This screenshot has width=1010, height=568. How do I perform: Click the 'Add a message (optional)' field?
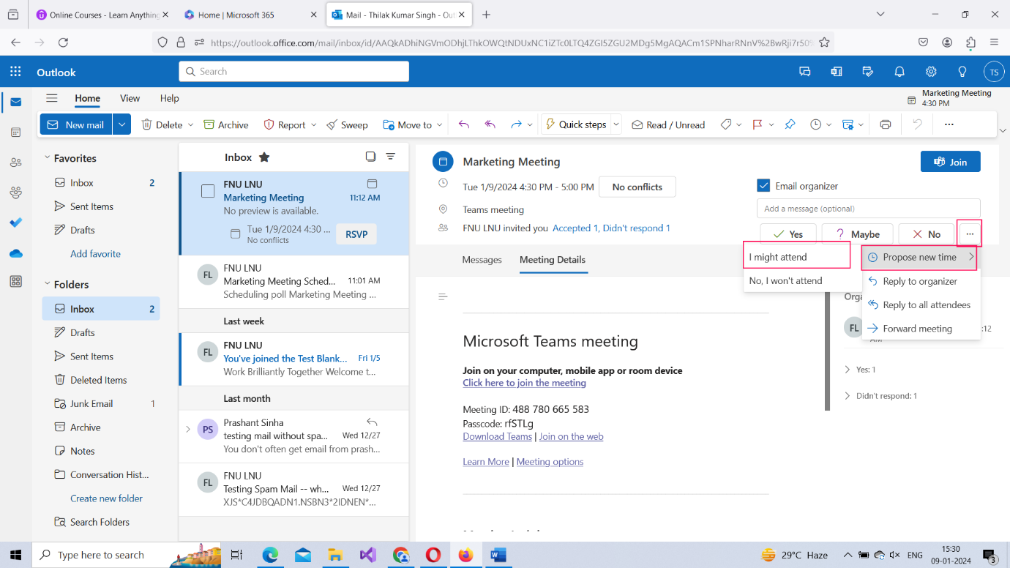(868, 209)
